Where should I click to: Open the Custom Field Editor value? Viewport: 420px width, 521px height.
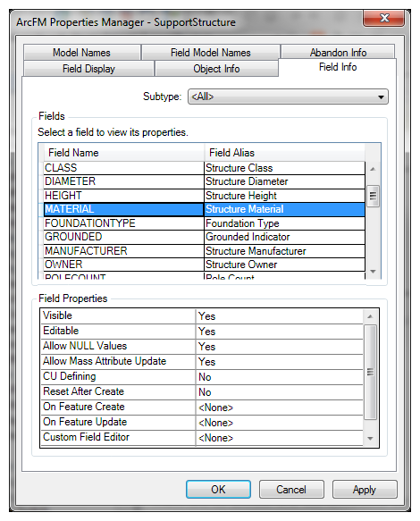pyautogui.click(x=279, y=438)
